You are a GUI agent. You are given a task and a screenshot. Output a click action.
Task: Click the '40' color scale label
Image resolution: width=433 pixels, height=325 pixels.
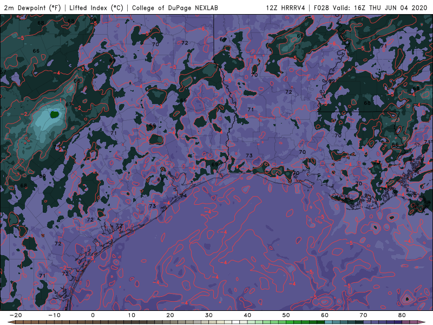tap(247, 315)
